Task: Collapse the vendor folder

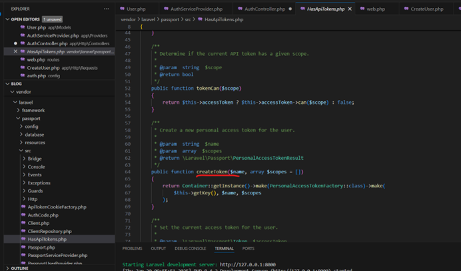Action: [12, 92]
